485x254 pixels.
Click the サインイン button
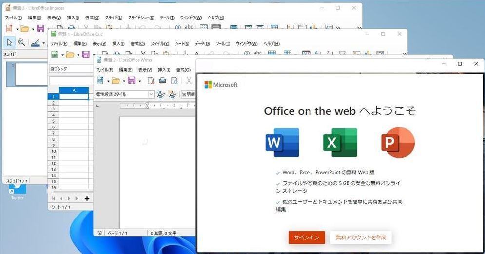coord(307,237)
